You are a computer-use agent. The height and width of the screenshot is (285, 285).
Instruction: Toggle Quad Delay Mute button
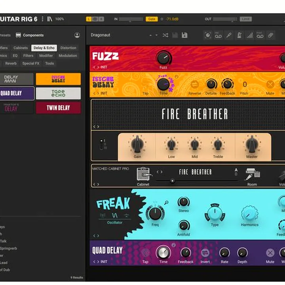pyautogui.click(x=270, y=253)
